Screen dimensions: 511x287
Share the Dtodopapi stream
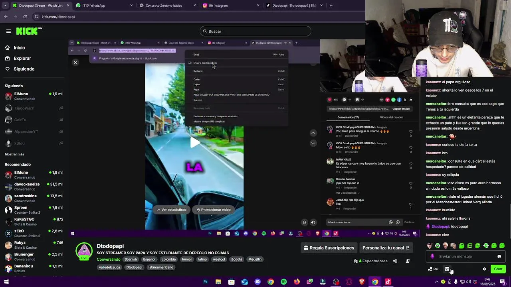395,261
